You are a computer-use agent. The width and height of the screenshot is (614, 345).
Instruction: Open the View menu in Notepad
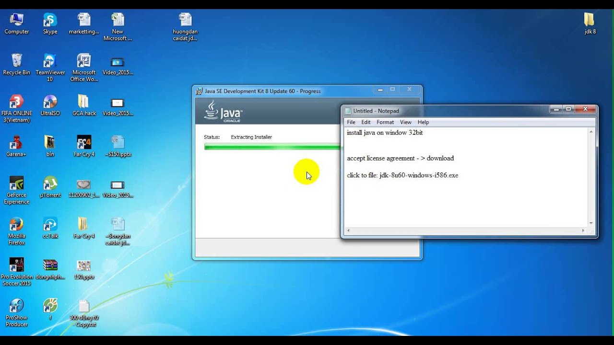[x=406, y=122]
